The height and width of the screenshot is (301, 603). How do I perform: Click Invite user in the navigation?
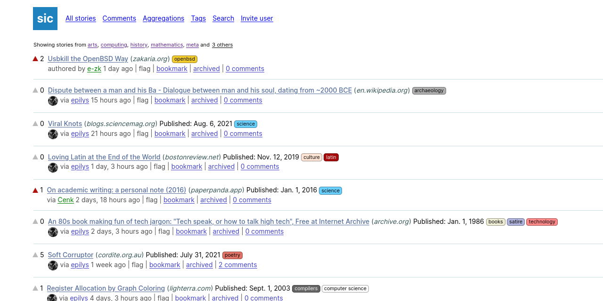point(257,18)
